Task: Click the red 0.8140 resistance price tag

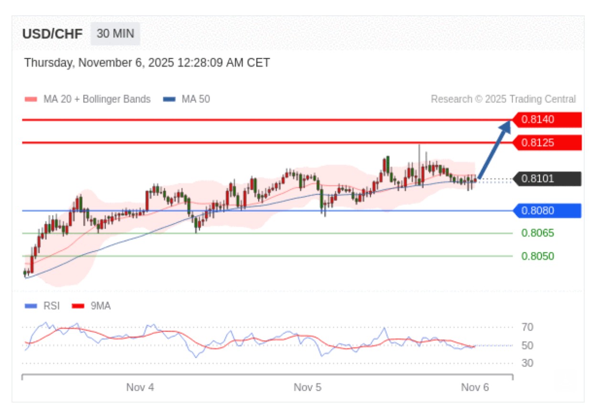Action: (x=547, y=119)
